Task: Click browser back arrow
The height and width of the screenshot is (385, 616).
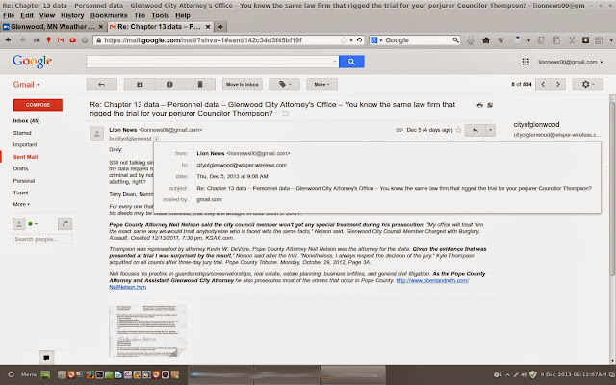Action: tap(8, 40)
